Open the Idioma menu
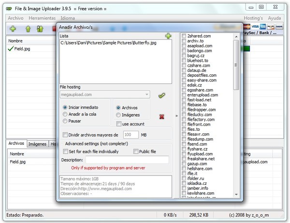Viewport: 290px width, 223px height. (x=68, y=18)
